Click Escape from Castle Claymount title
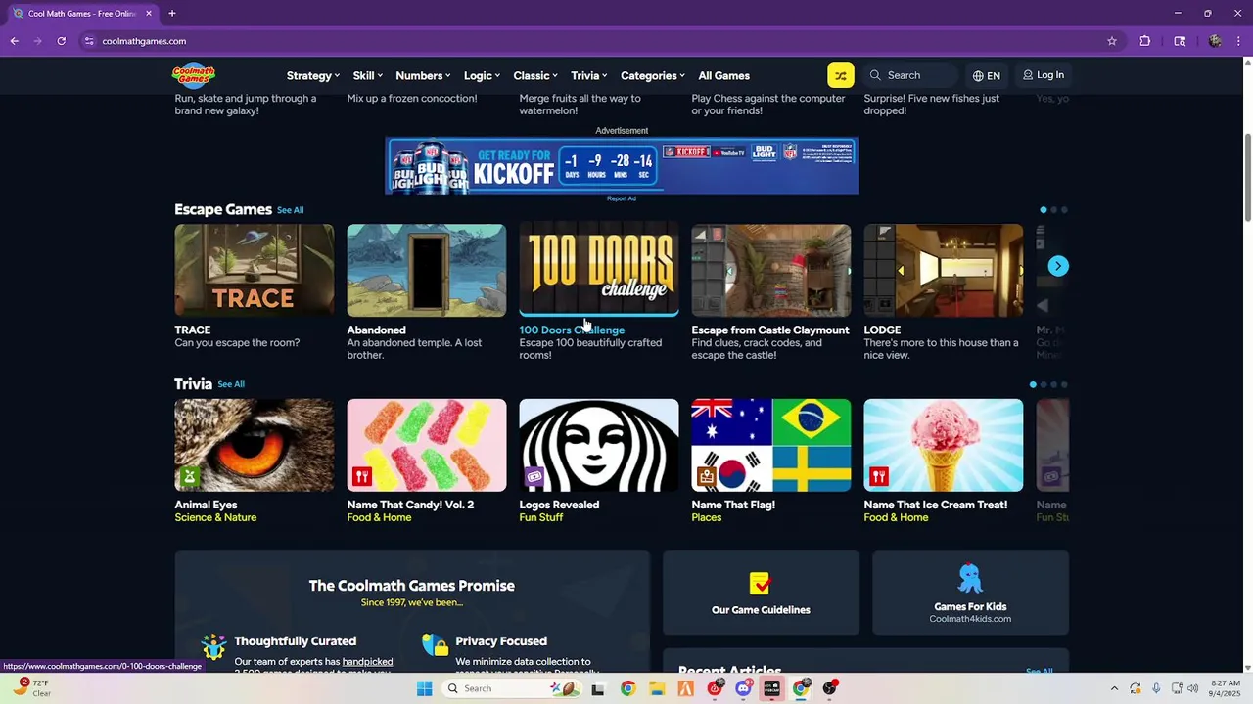1253x704 pixels. point(770,330)
